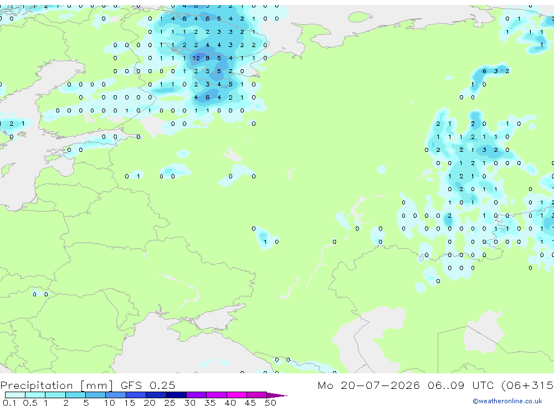Click the date "Mo 20-07-2026" text
This screenshot has height=406, width=554.
369,385
